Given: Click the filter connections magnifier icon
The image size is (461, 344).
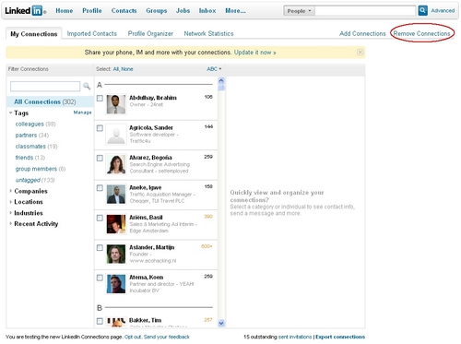Looking at the screenshot, I should pos(87,86).
